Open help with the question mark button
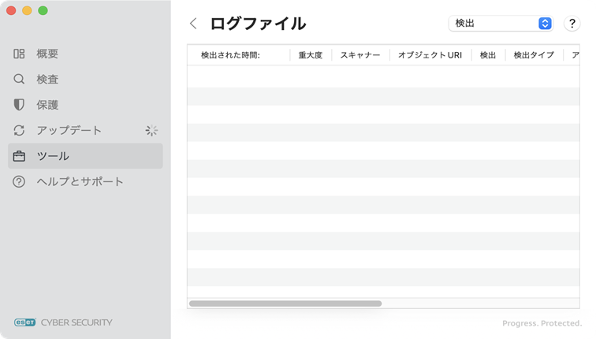Image resolution: width=596 pixels, height=339 pixels. click(572, 24)
